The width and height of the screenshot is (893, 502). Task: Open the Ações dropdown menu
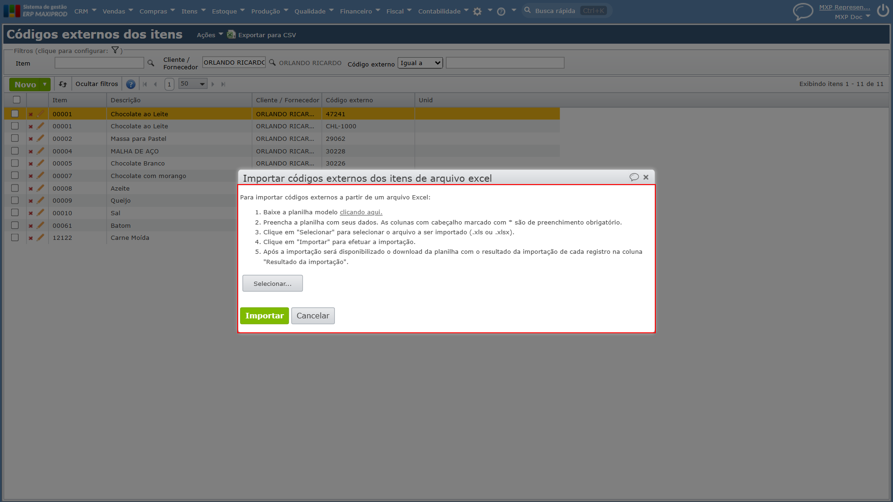[210, 35]
